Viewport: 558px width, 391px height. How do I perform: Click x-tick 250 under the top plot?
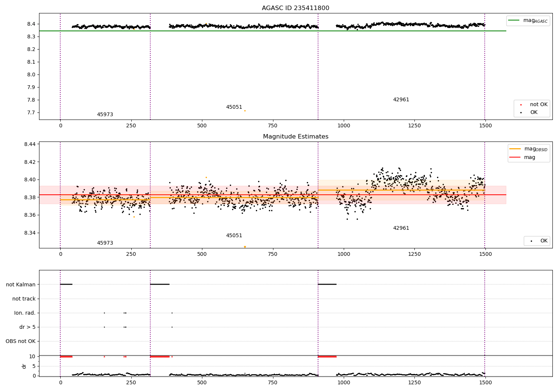point(131,126)
